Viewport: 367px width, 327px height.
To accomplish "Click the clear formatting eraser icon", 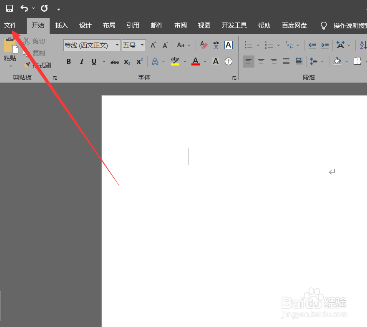I will (x=204, y=45).
